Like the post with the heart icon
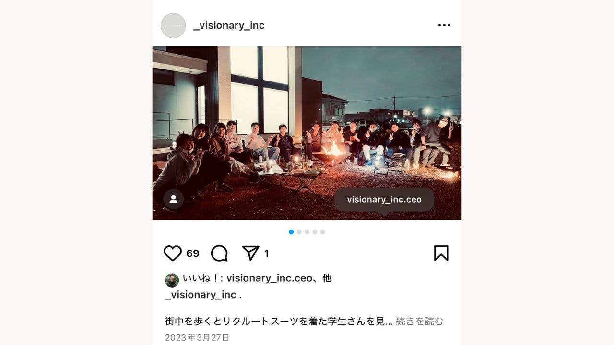Screen dimensions: 614x345 173,253
